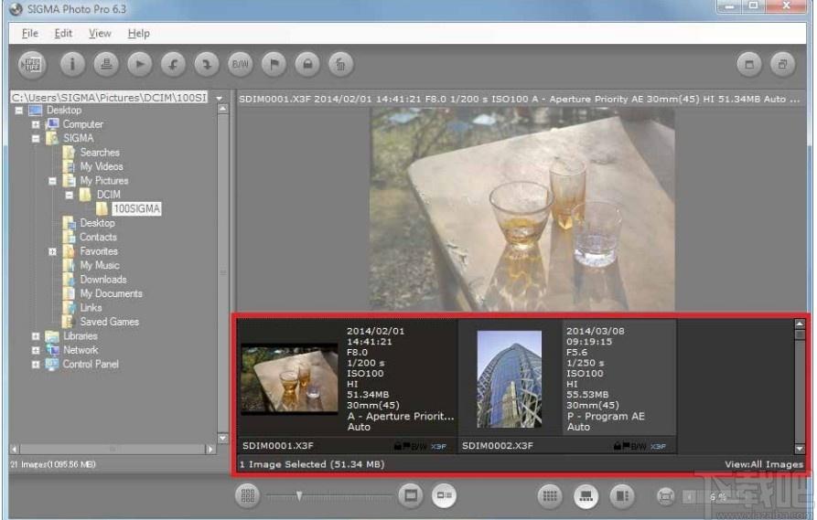The height and width of the screenshot is (520, 817).
Task: Open the File menu
Action: pyautogui.click(x=29, y=33)
